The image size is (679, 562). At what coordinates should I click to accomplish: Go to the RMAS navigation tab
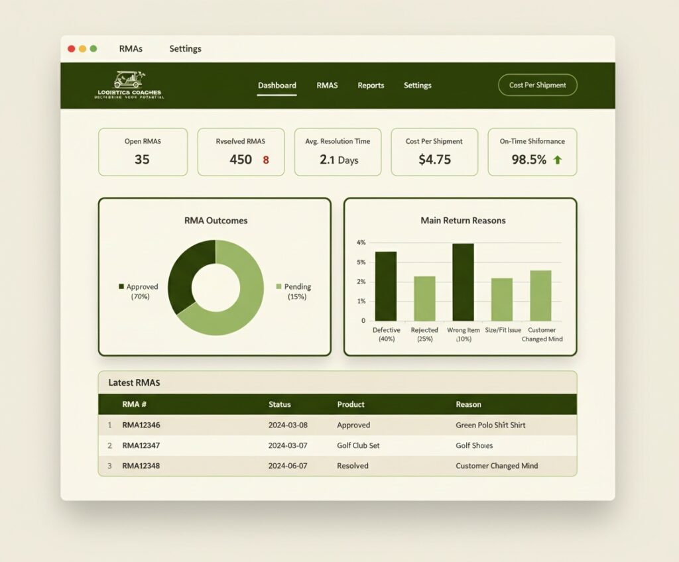[x=327, y=85]
